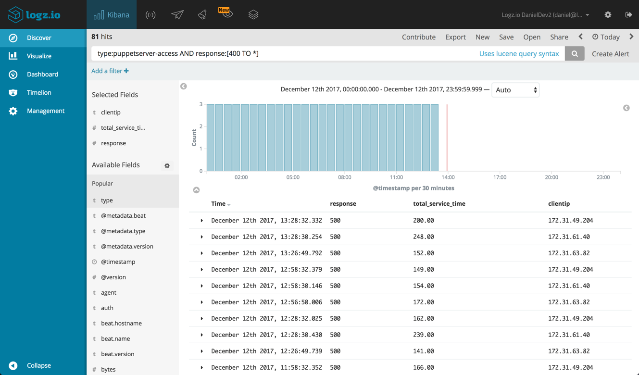Screen dimensions: 639x375
Task: Open account settings gear icon
Action: tap(608, 15)
